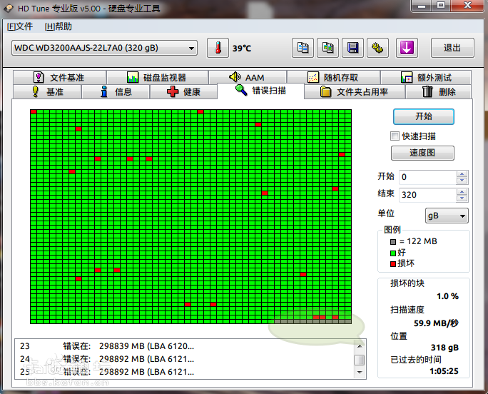Switch to the 健康 tab
Screen dimensions: 488x394
183,92
